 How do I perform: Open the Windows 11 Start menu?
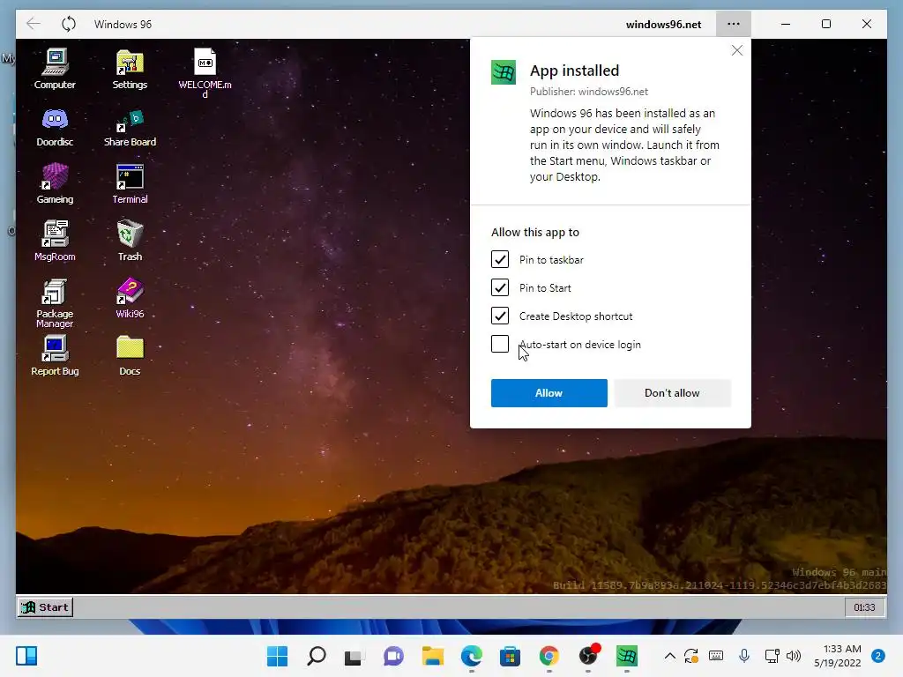277,656
